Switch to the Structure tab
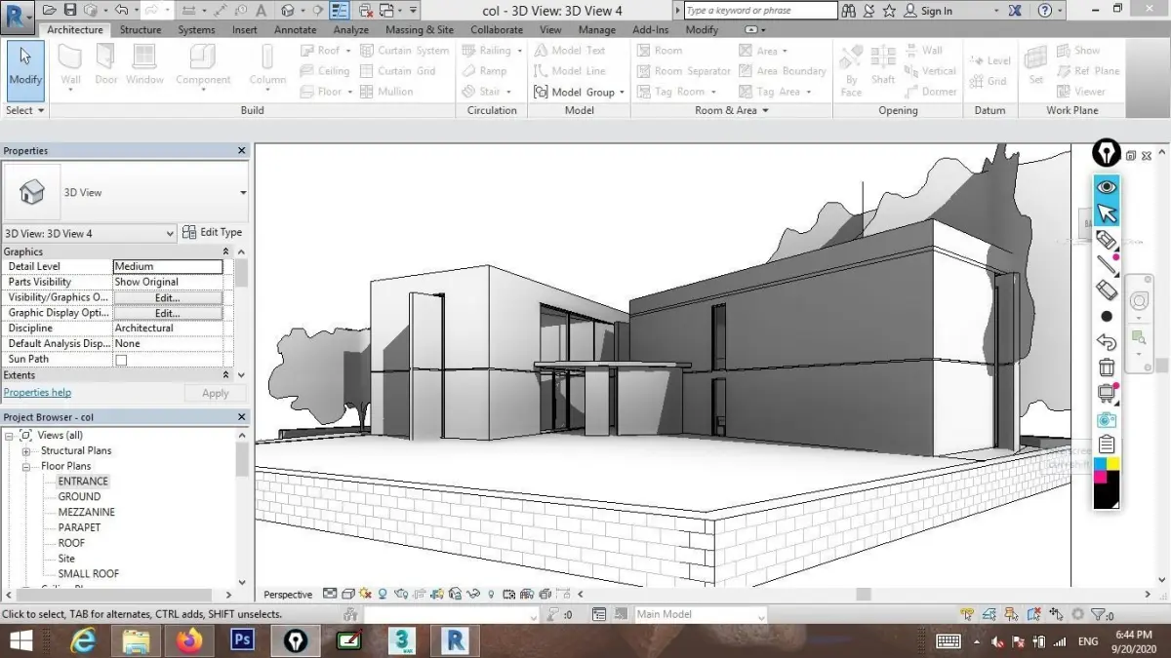Screen dimensions: 1171x658 141,30
